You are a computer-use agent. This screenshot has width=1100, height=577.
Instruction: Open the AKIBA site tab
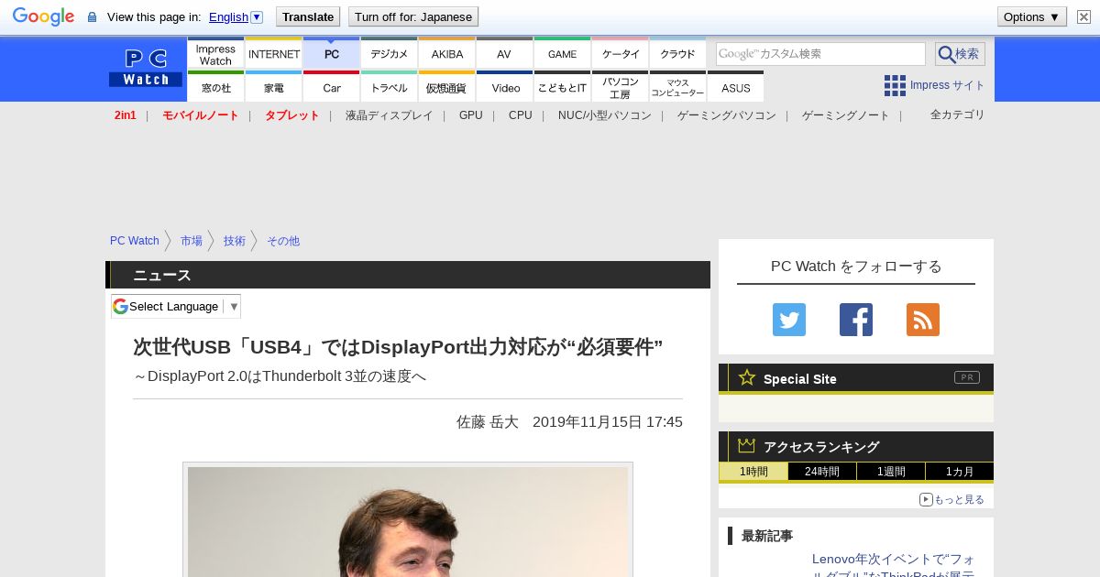click(447, 54)
